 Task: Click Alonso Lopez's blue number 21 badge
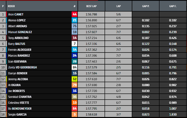[x=75, y=20]
